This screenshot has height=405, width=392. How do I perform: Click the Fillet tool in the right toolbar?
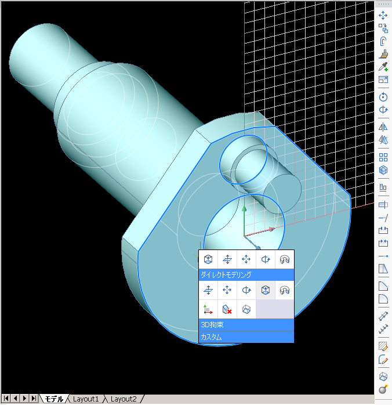[x=383, y=299]
